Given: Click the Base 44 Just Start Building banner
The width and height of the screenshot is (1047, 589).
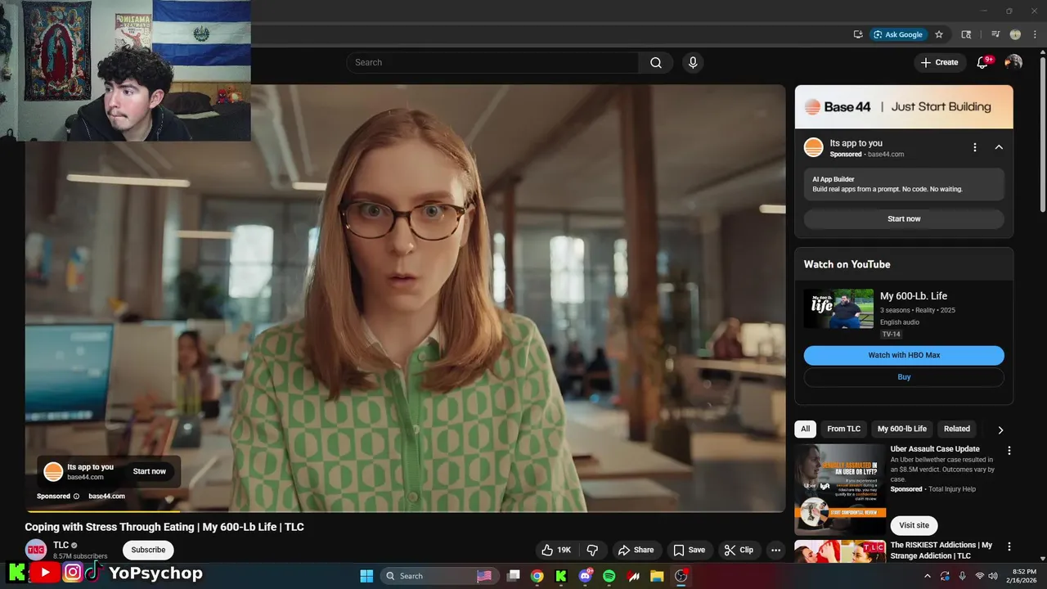Looking at the screenshot, I should 904,107.
